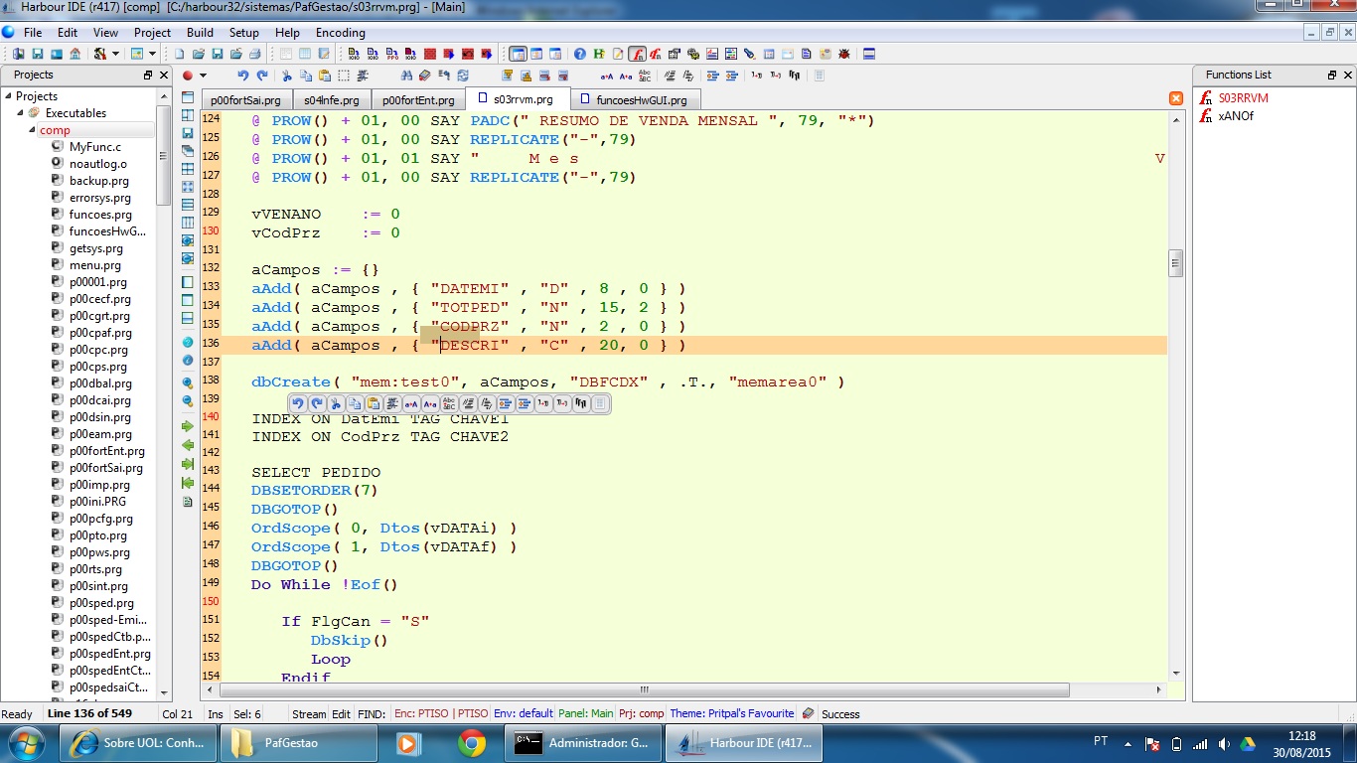Click the print icon in the top toolbar
1357x763 pixels.
[x=254, y=54]
